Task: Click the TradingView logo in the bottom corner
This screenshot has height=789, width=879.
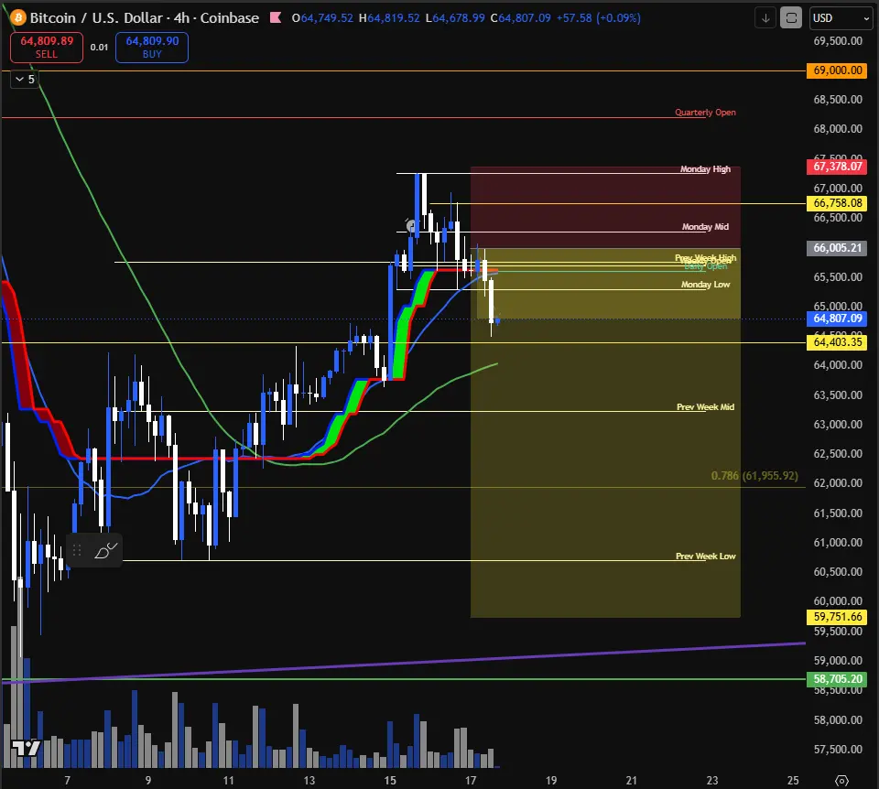Action: point(27,748)
